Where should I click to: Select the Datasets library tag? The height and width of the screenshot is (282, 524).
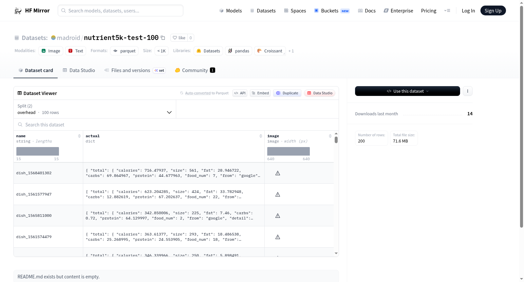click(x=208, y=51)
